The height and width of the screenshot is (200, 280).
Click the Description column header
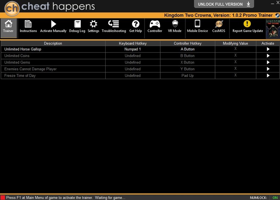pyautogui.click(x=53, y=43)
